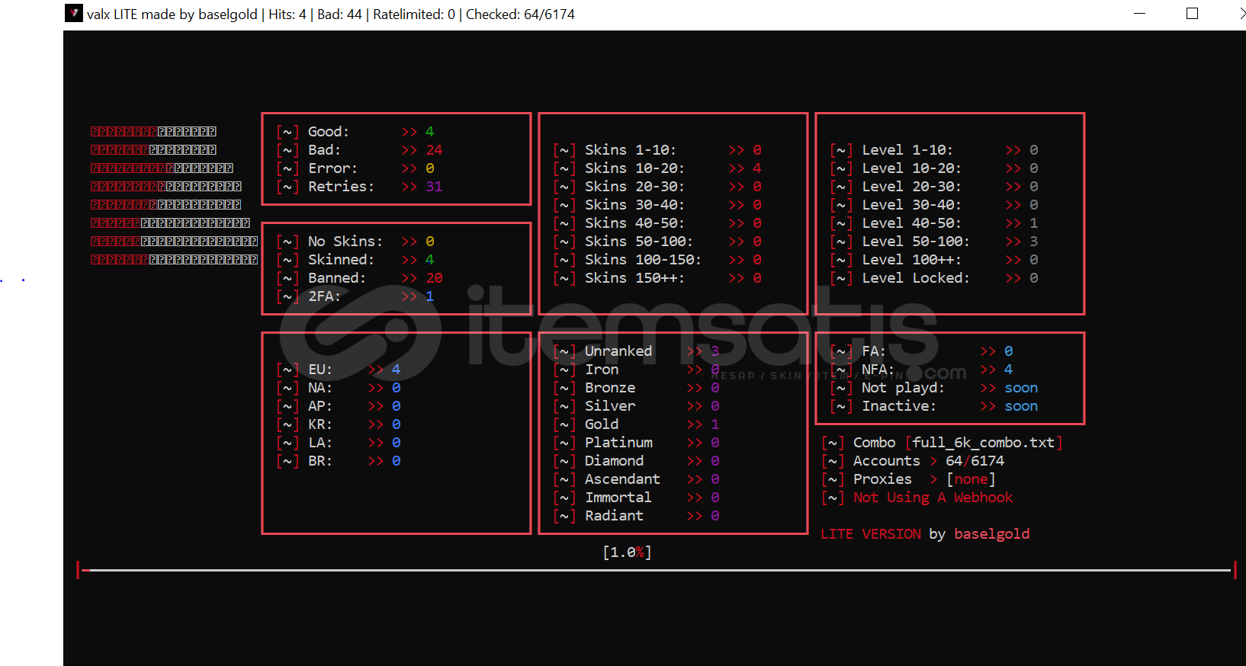Screen dimensions: 1246x666
Task: Click the 'Skins 150++:' label
Action: 634,278
